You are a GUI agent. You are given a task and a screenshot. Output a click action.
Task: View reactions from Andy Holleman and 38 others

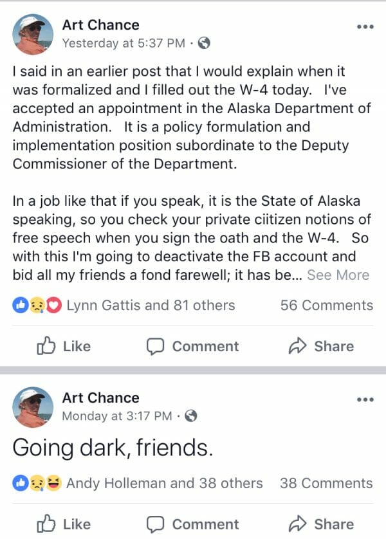click(x=164, y=483)
